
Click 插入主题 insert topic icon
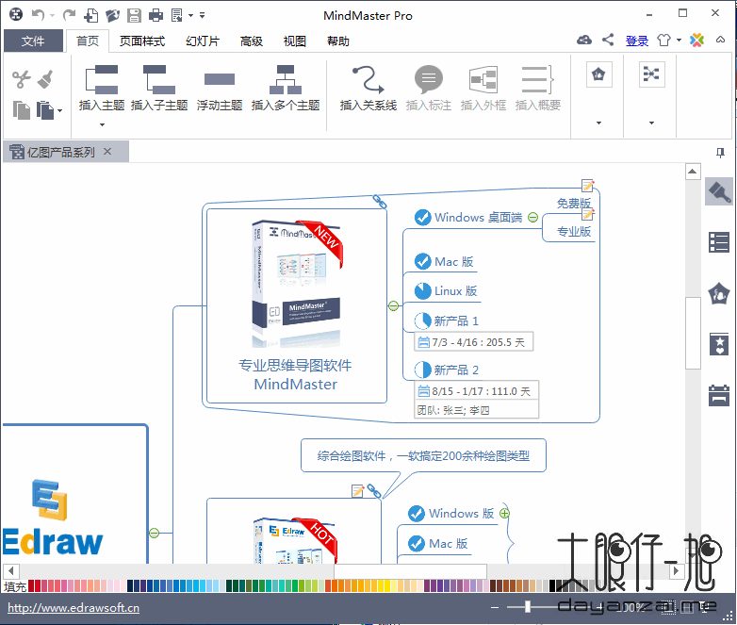102,79
